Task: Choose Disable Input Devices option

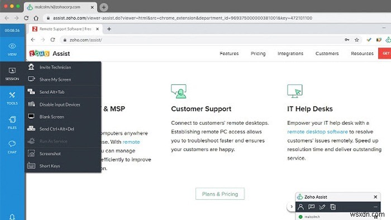Action: [63, 104]
